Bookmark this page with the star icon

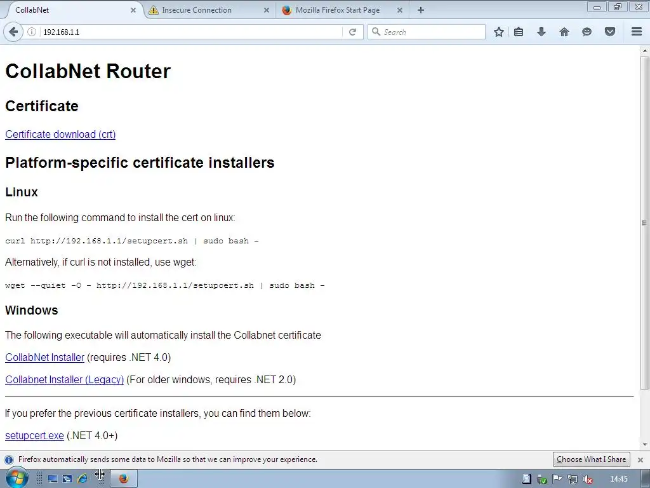tap(499, 32)
